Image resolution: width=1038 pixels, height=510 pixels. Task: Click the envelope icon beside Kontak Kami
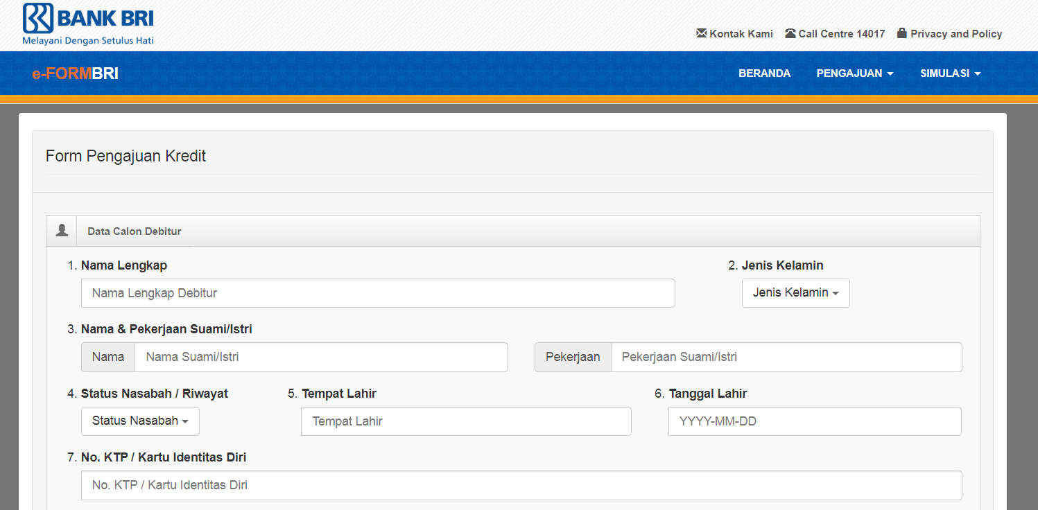click(701, 33)
